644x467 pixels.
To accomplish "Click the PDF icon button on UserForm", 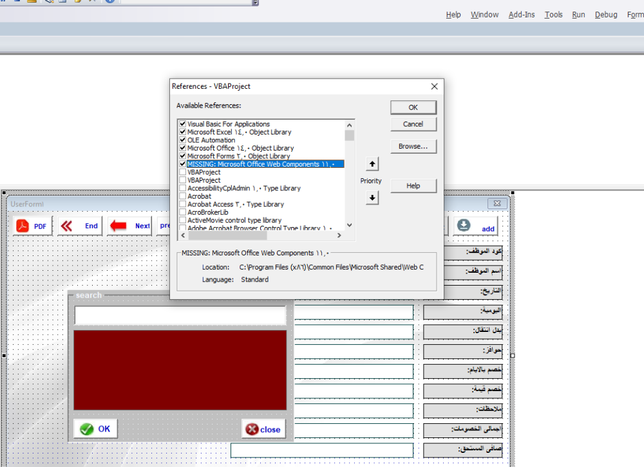I will [x=32, y=226].
